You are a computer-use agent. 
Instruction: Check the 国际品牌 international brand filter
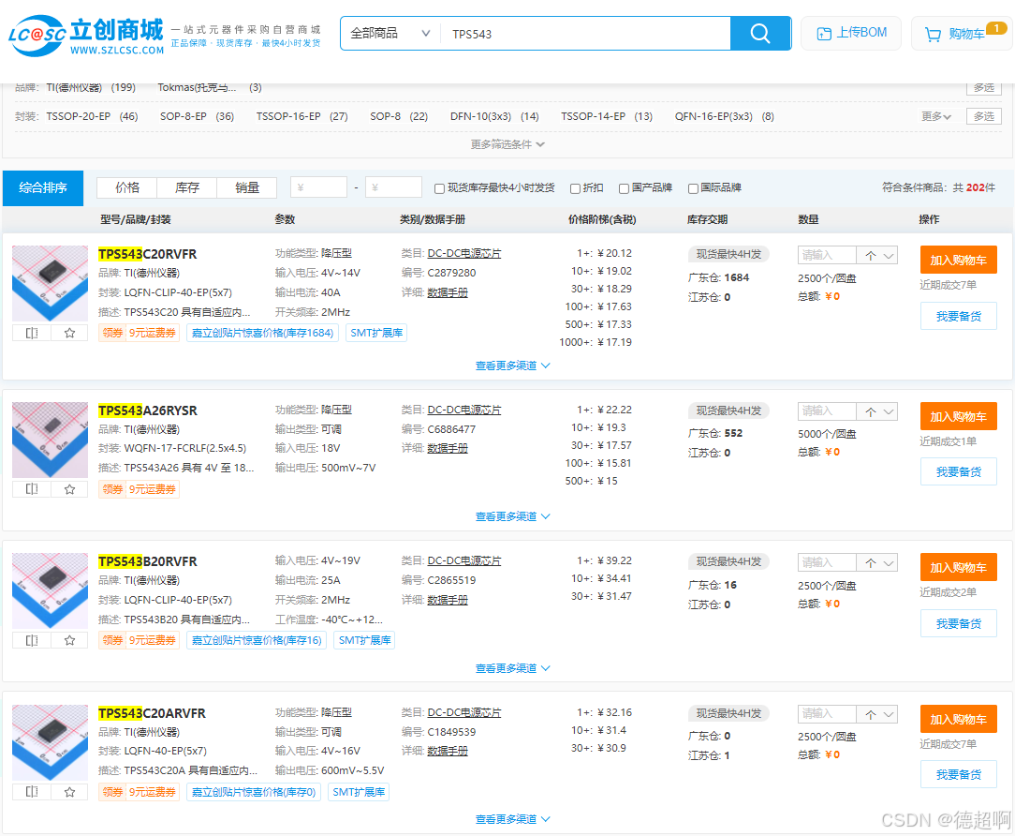point(693,188)
